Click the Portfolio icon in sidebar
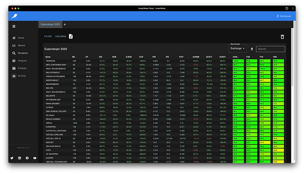This screenshot has height=174, width=304. pos(14,68)
